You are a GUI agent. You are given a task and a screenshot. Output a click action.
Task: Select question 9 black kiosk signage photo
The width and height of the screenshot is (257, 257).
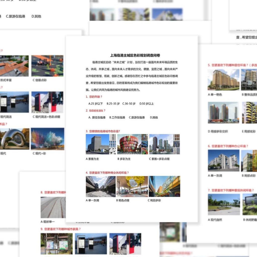[91, 244]
